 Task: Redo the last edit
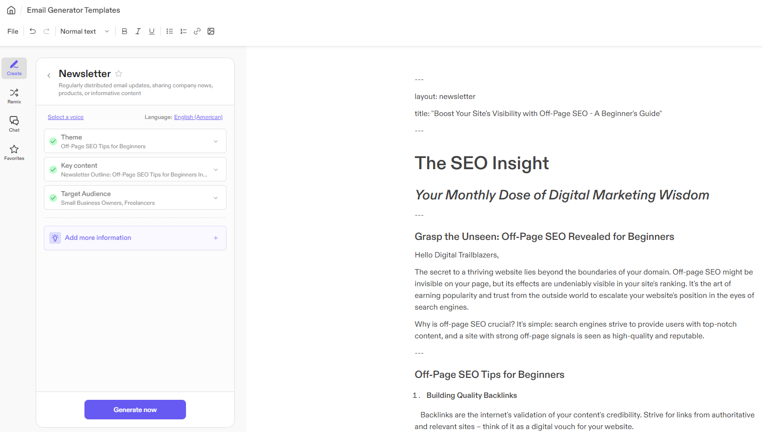coord(46,31)
